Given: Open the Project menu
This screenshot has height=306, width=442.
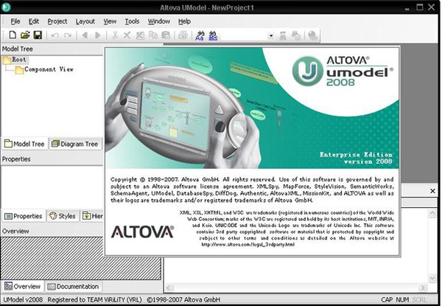Looking at the screenshot, I should pyautogui.click(x=57, y=21).
